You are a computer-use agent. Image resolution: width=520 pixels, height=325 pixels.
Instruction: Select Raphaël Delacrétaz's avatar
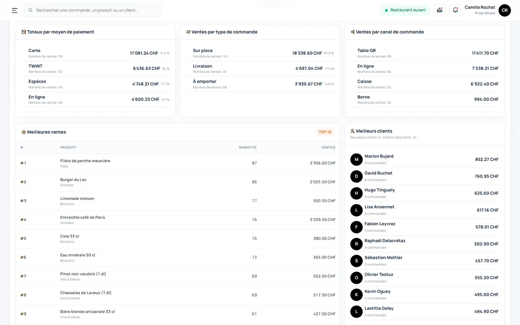[x=356, y=244]
